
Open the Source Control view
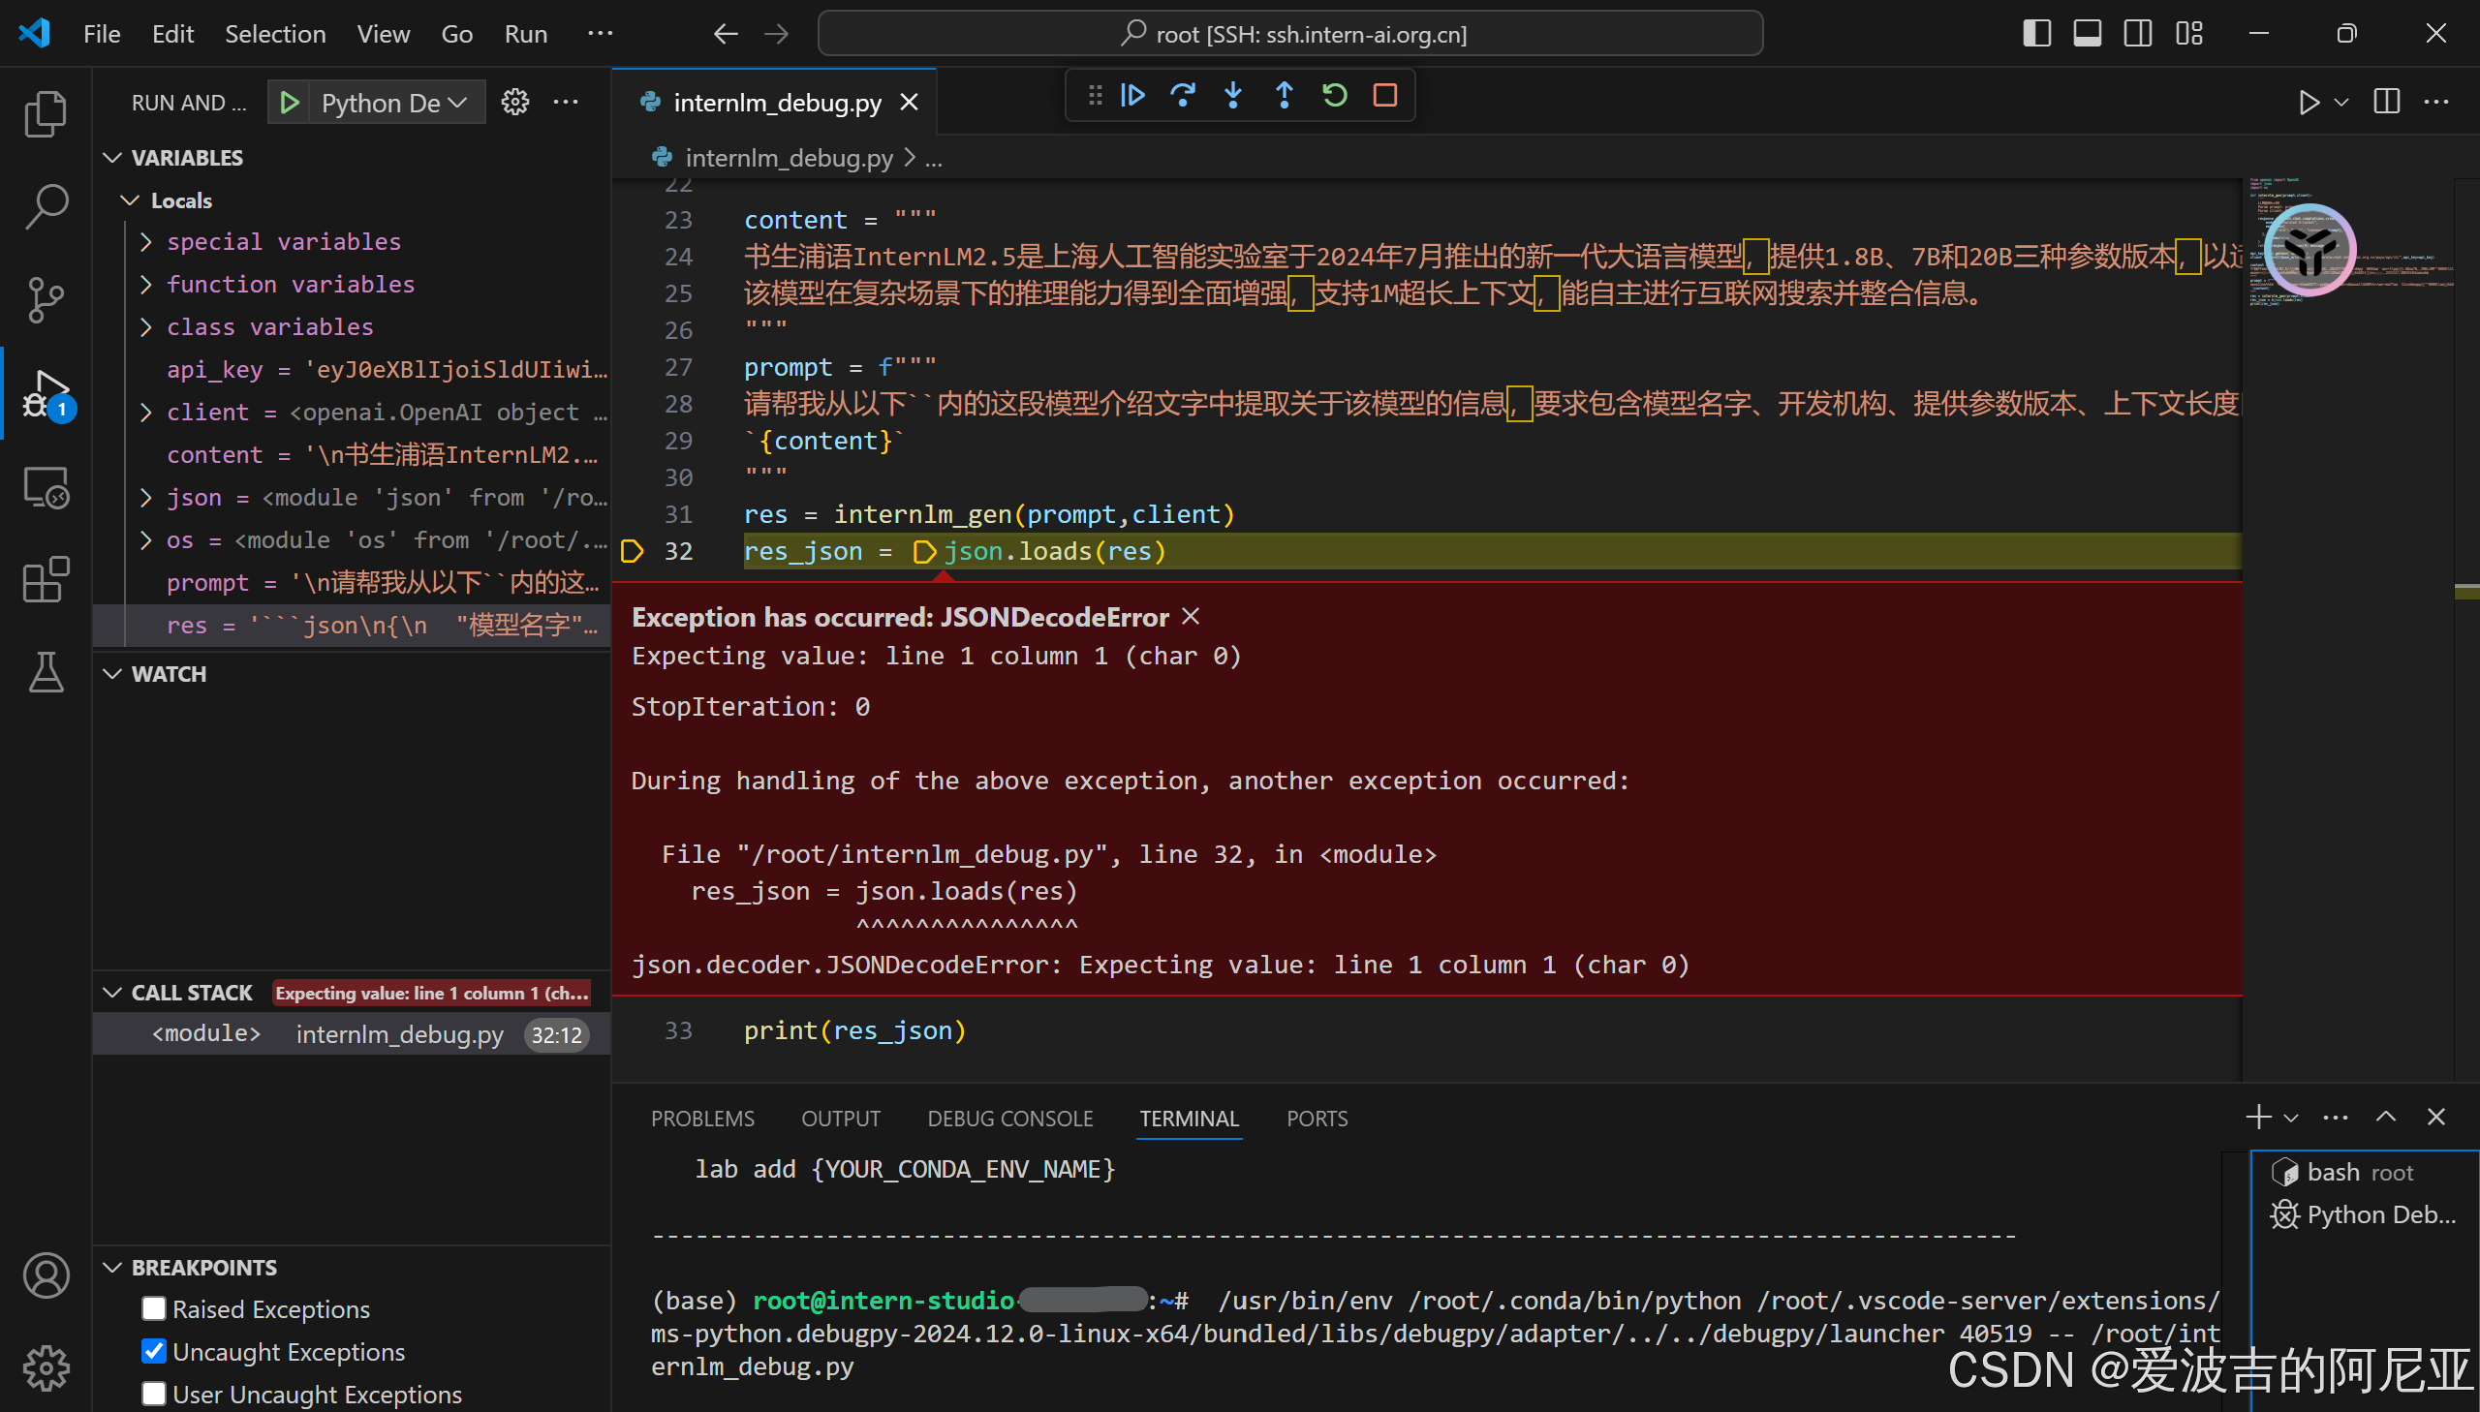pyautogui.click(x=46, y=299)
